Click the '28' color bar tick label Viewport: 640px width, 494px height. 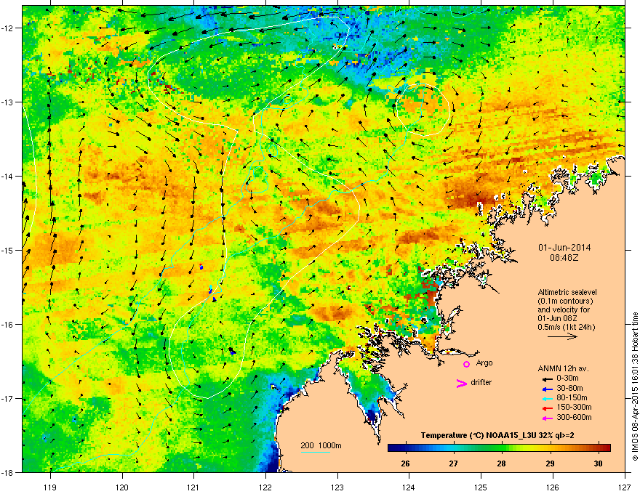502,463
